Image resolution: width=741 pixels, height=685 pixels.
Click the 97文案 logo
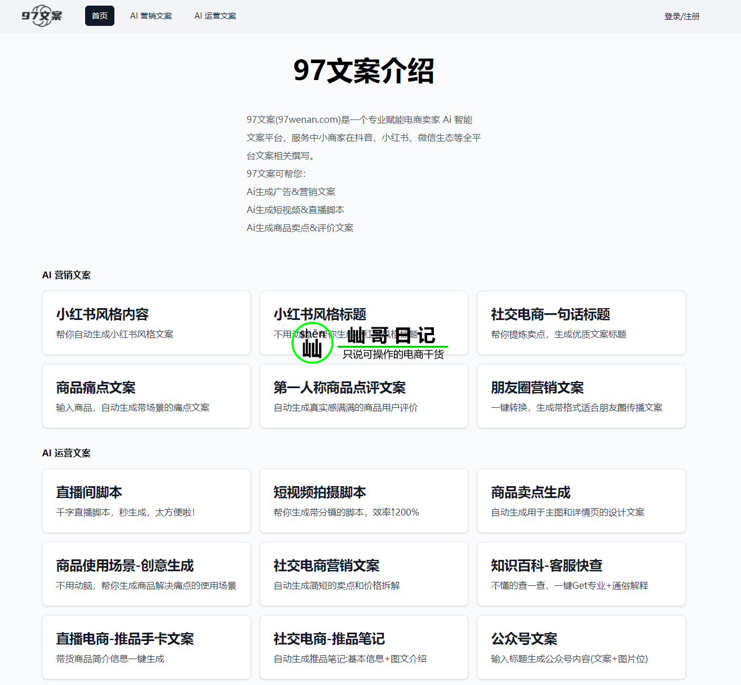[42, 16]
